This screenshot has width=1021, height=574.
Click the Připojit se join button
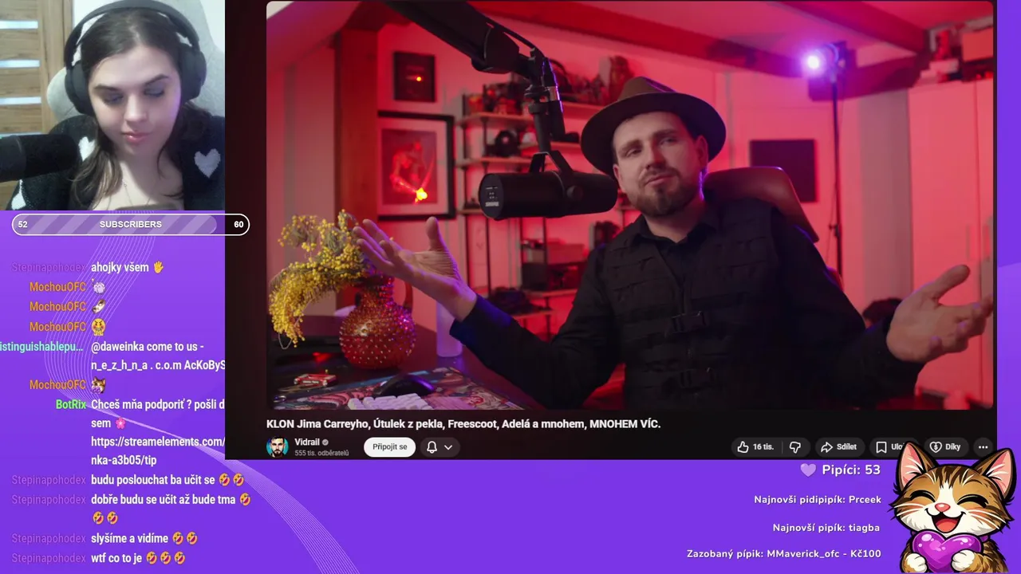390,447
